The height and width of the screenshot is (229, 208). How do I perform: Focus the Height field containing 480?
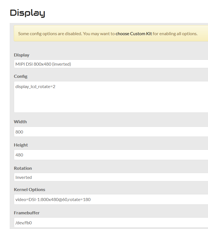coord(110,155)
